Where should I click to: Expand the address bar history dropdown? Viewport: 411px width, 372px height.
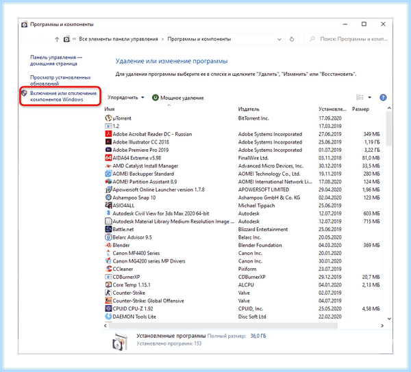click(x=279, y=39)
